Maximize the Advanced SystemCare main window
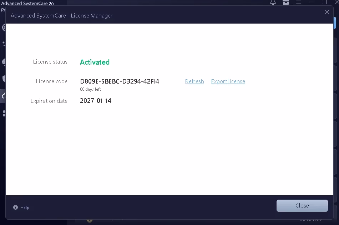Image resolution: width=339 pixels, height=225 pixels. [x=324, y=2]
